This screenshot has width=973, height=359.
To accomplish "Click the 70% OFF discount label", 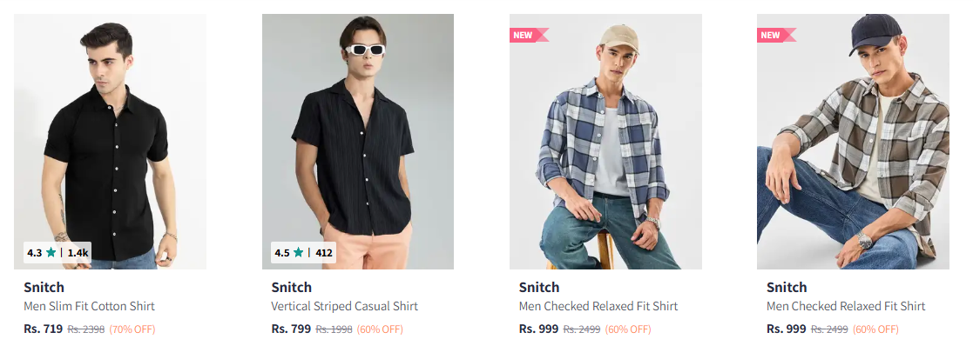I will click(x=132, y=329).
